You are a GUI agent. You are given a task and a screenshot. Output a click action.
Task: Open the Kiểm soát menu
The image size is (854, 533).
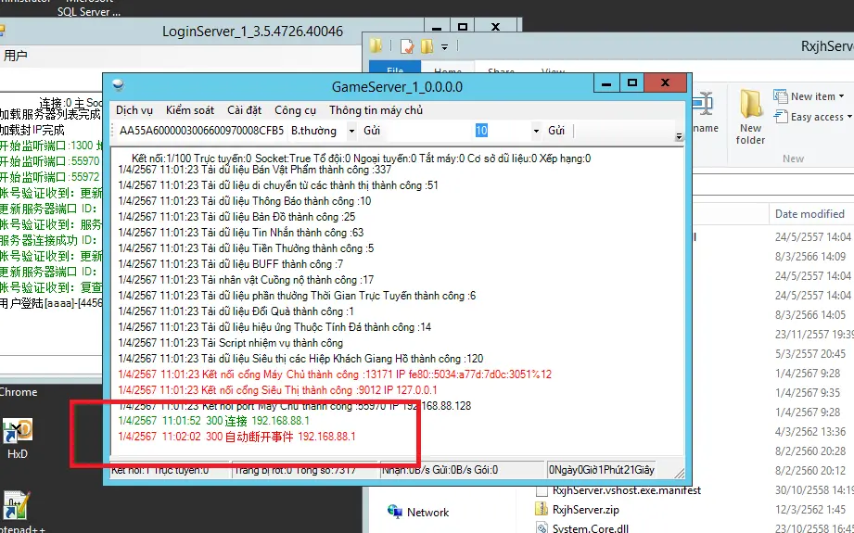point(190,110)
